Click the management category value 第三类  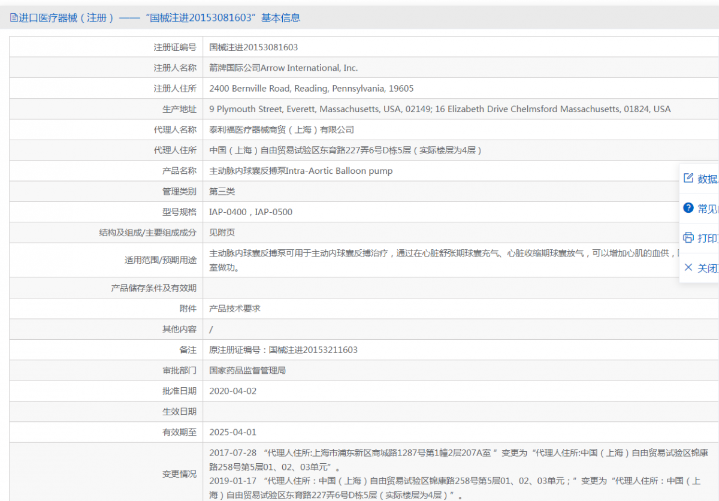(222, 191)
